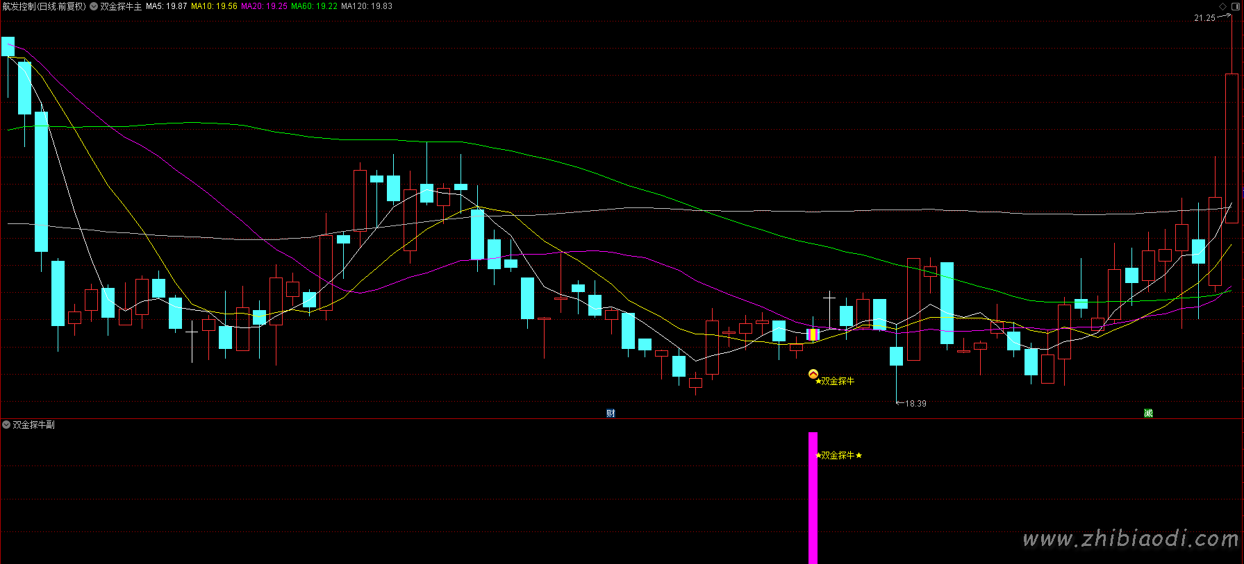
Task: Click the 双金探牛 star label in sub-chart
Action: tap(838, 455)
